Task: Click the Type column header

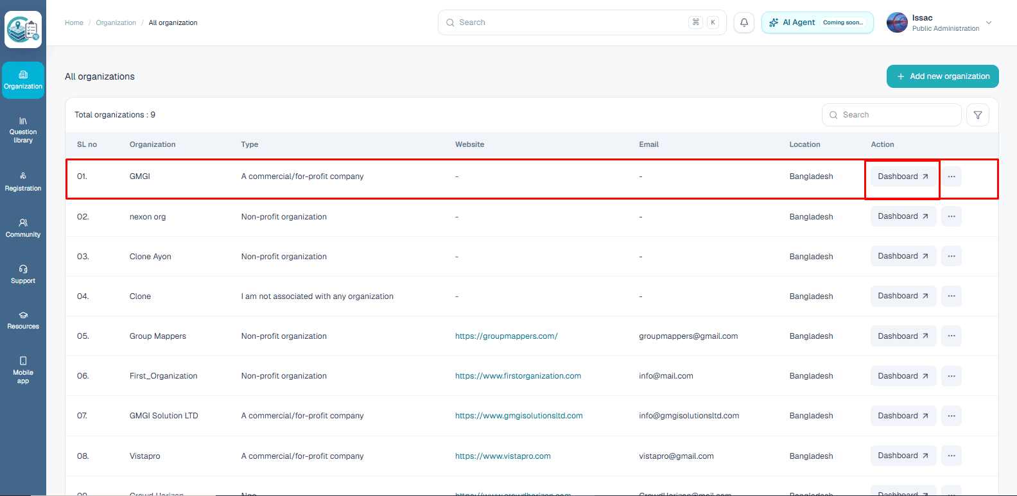Action: pyautogui.click(x=250, y=144)
